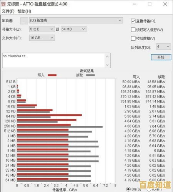Click the 4.84 GB/s write value
The width and height of the screenshot is (173, 192).
[x=132, y=121]
